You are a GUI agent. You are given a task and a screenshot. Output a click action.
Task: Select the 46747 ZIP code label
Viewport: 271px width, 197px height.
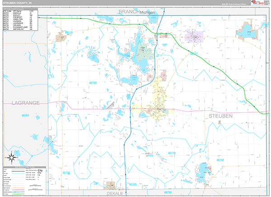coord(66,173)
